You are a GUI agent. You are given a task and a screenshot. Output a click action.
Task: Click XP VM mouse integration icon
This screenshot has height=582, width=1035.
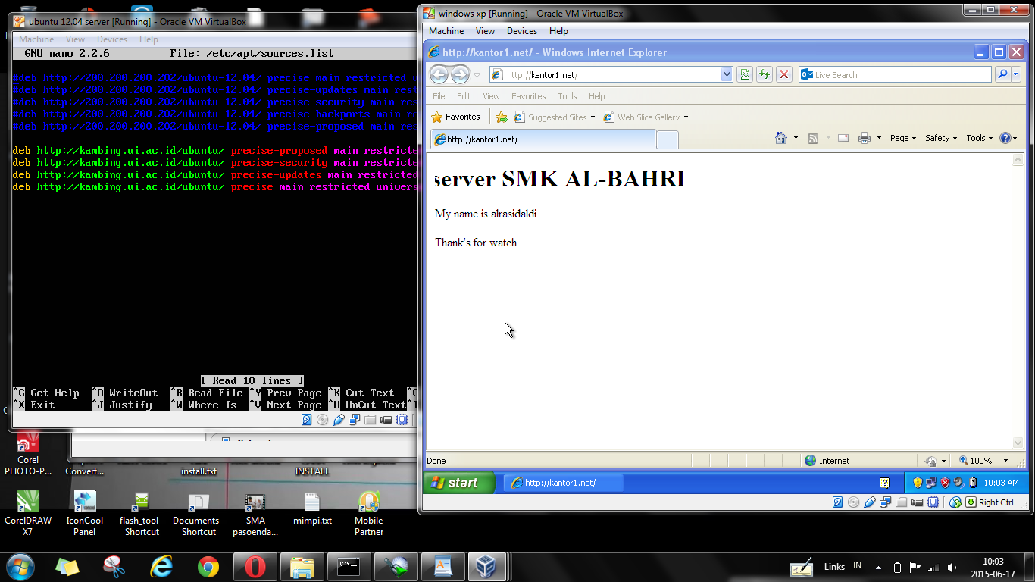click(x=955, y=502)
